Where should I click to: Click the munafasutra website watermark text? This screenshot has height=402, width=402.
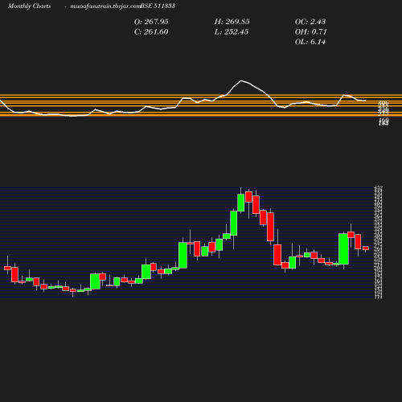pos(105,6)
